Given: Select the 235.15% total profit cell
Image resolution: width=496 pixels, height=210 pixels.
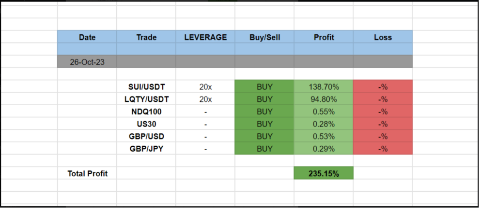Looking at the screenshot, I should 324,173.
